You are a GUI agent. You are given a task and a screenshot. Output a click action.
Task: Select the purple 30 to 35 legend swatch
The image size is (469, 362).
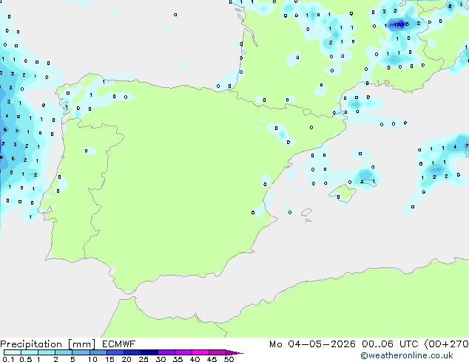click(x=166, y=352)
